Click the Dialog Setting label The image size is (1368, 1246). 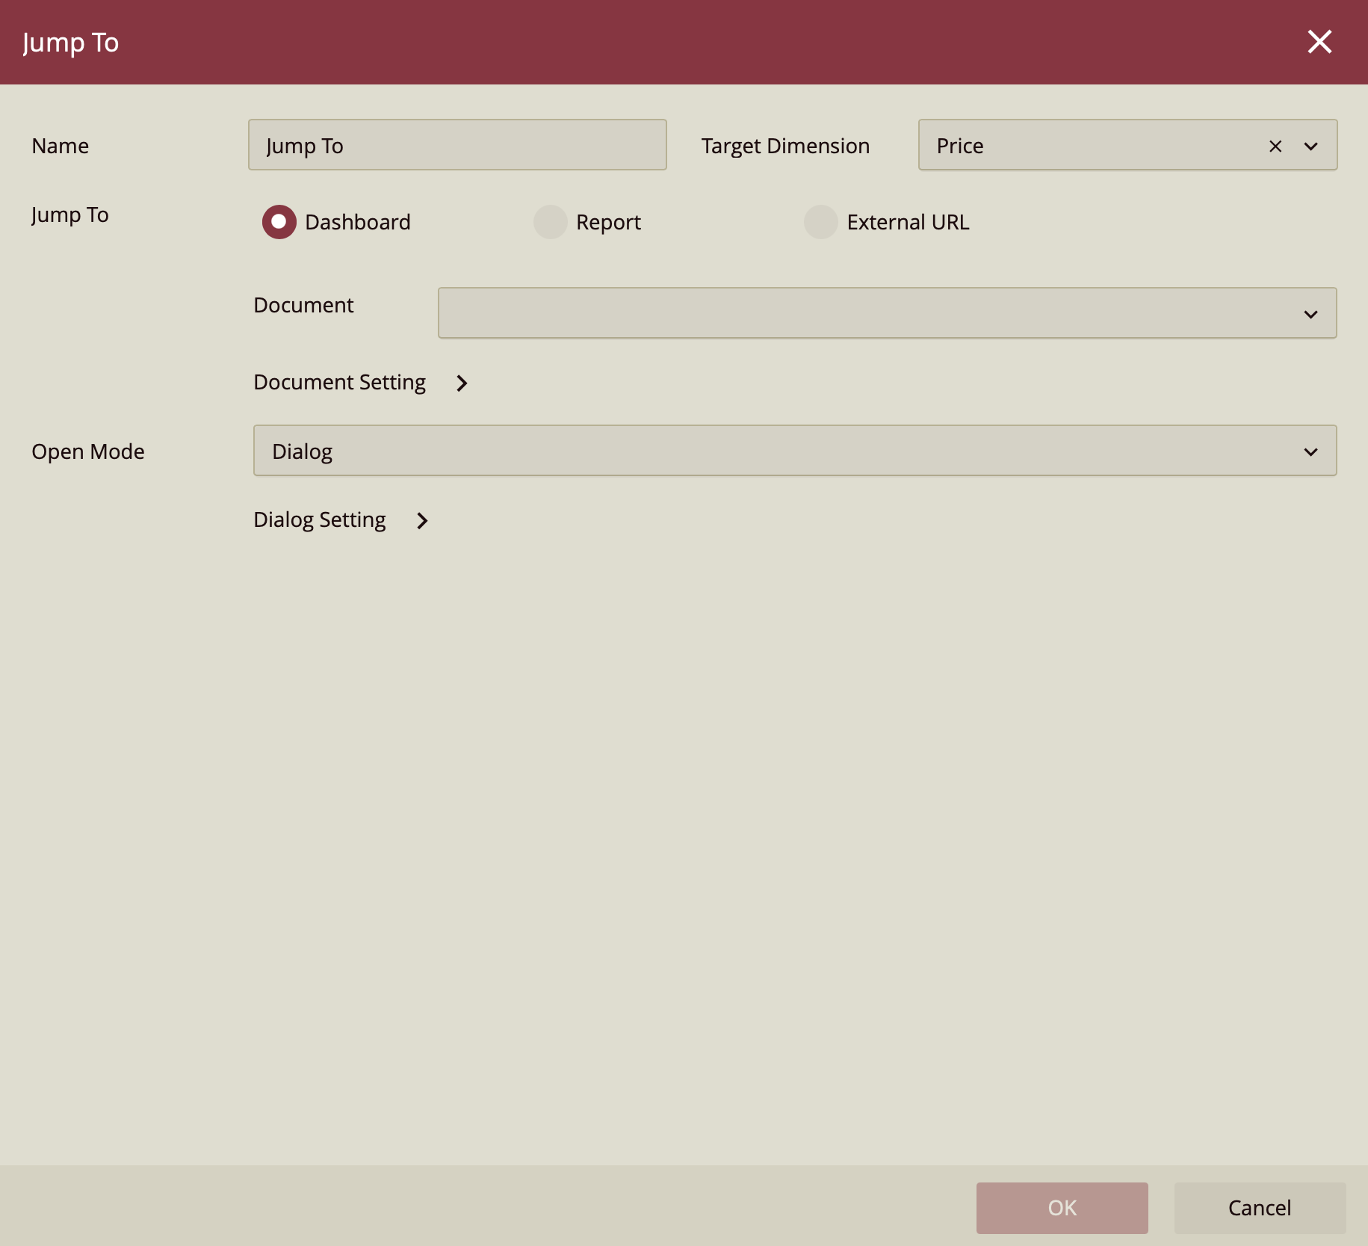319,519
